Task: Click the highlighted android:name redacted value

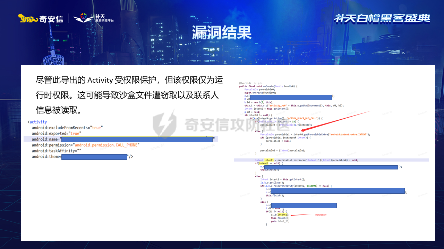Action: [137, 139]
